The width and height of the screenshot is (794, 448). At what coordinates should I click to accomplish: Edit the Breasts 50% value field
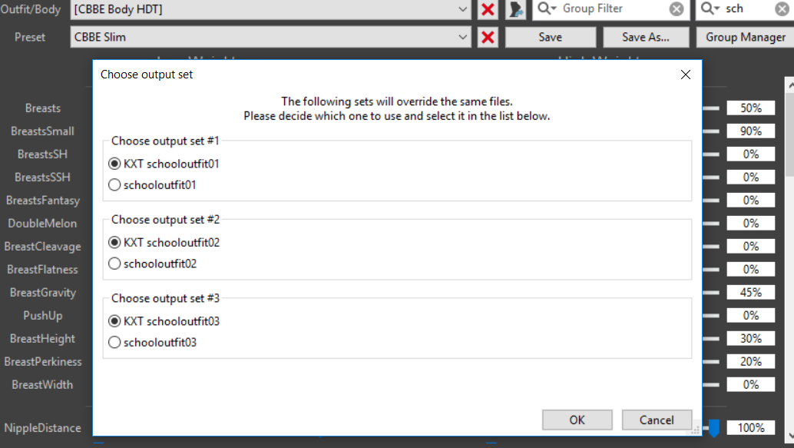coord(750,108)
